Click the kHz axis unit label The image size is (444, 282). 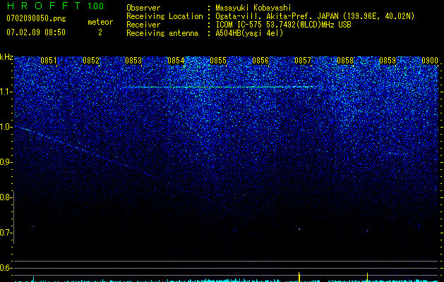[x=6, y=57]
